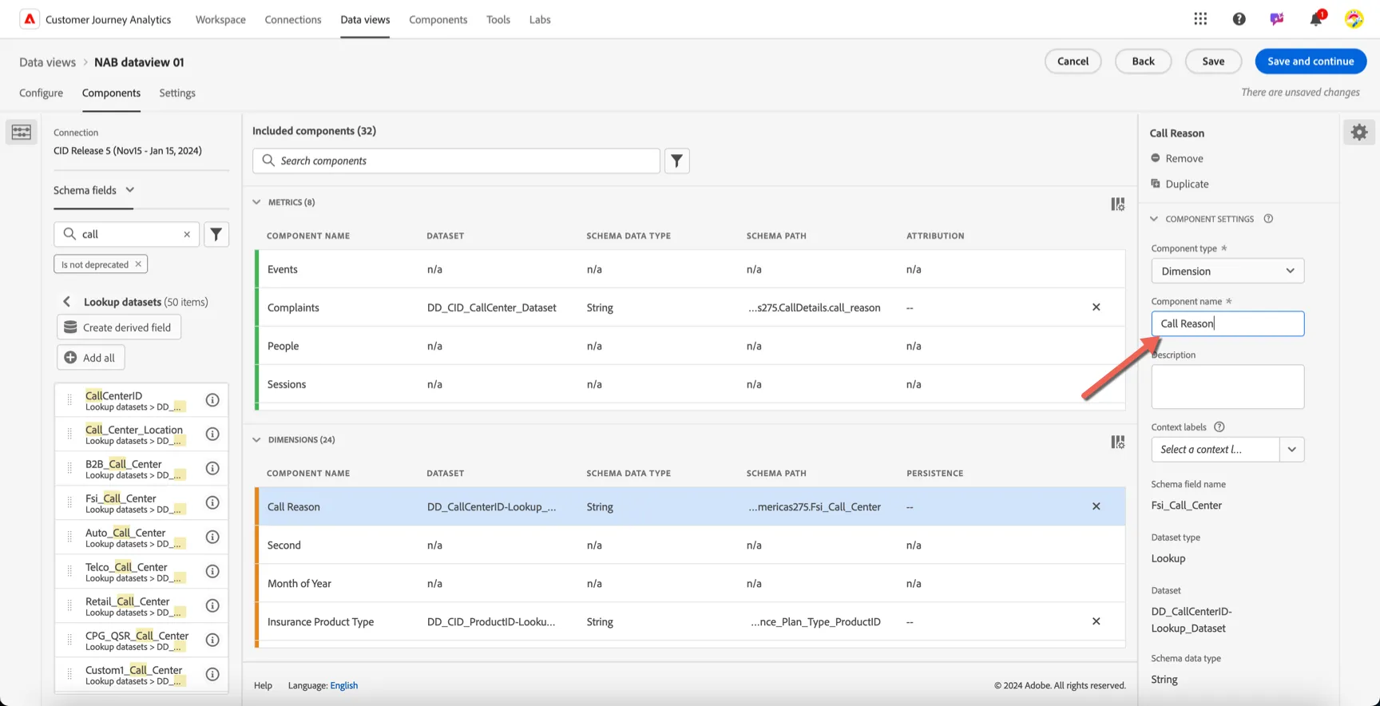Customize Metrics table columns icon
The height and width of the screenshot is (706, 1380).
tap(1118, 204)
